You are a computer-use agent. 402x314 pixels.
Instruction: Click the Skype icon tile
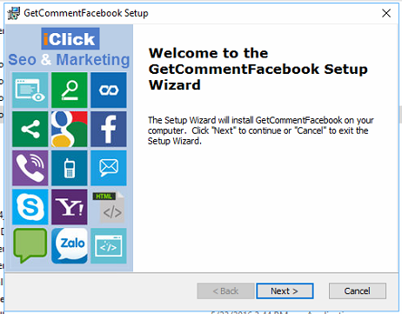tap(30, 207)
